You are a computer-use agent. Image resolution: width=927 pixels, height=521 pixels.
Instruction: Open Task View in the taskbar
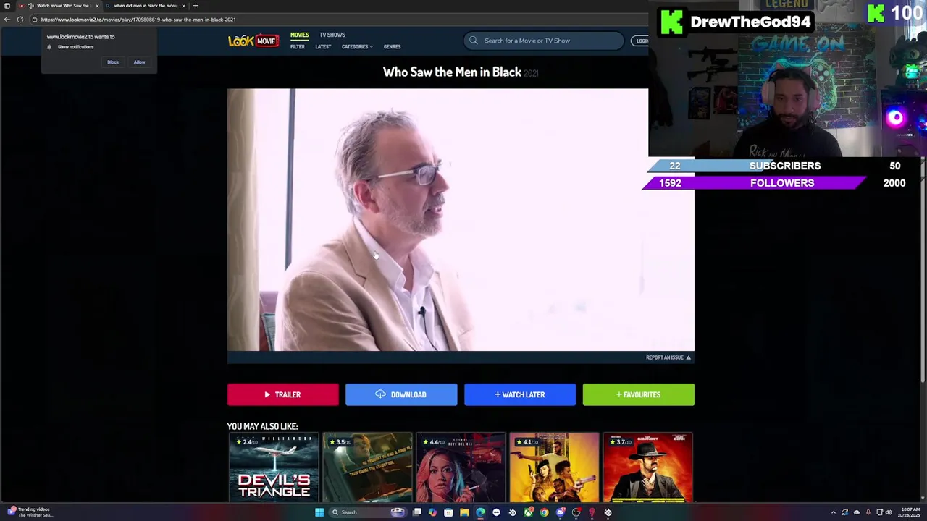pos(417,512)
